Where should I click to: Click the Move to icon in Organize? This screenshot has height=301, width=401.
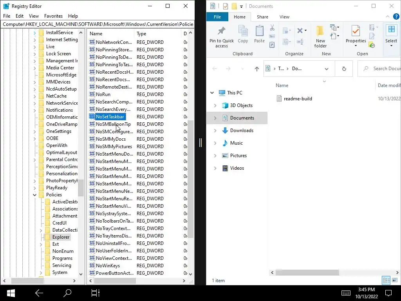(x=286, y=31)
